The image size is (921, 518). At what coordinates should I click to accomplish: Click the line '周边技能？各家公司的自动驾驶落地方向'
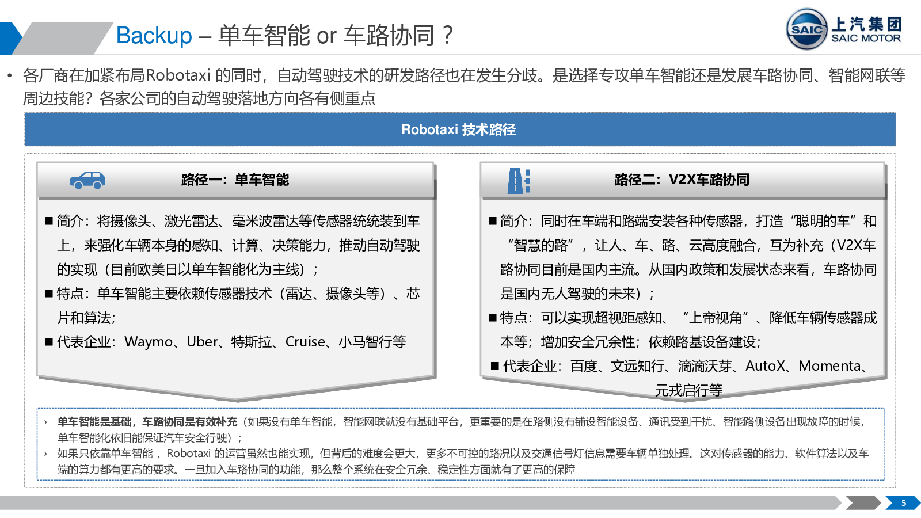[x=199, y=98]
